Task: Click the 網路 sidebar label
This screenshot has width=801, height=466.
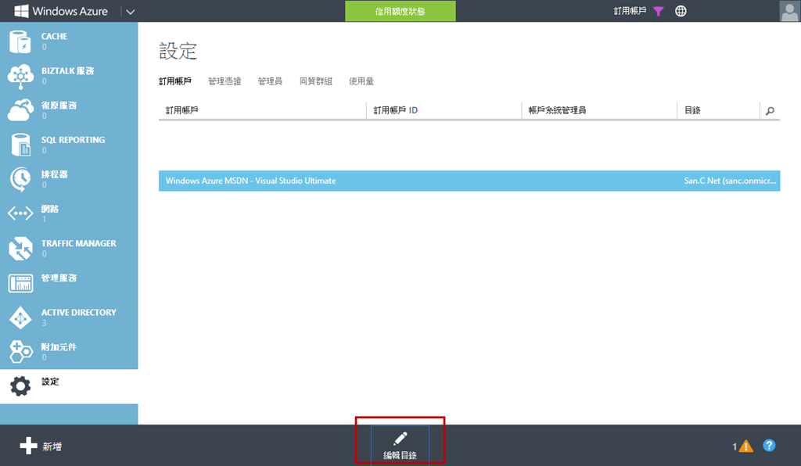Action: click(50, 209)
